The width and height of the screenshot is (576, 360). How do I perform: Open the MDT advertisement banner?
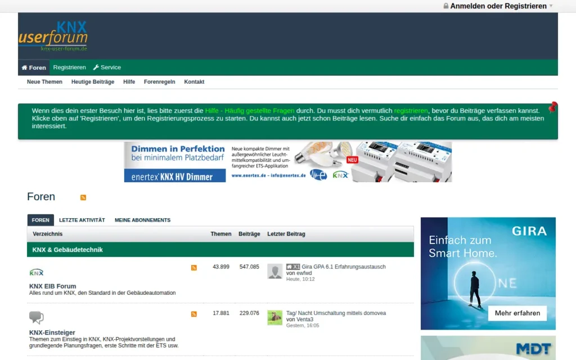click(x=488, y=348)
